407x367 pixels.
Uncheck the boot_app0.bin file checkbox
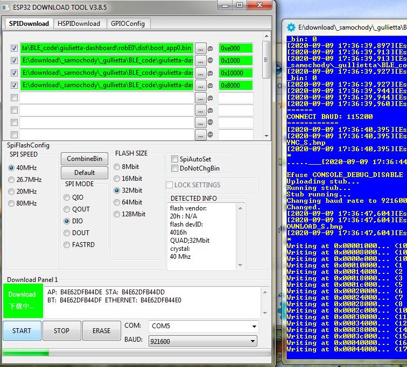point(15,48)
